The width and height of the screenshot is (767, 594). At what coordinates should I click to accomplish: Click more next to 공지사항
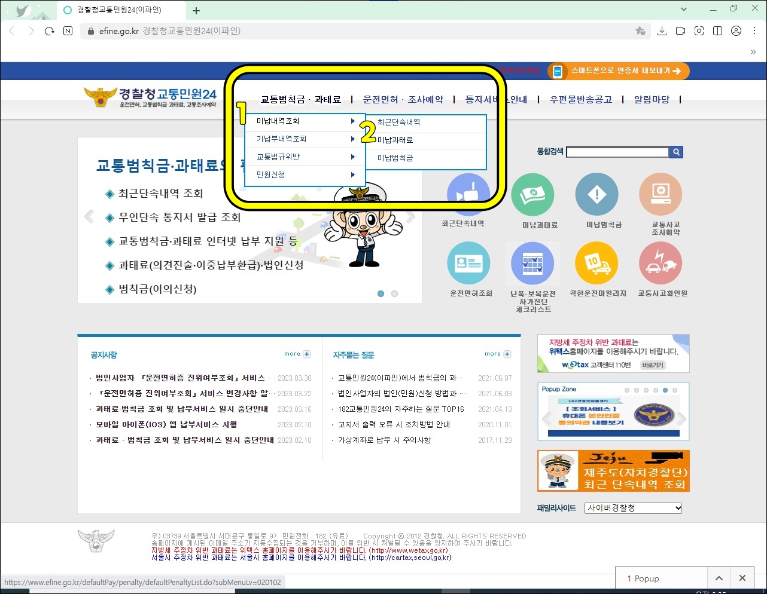(x=297, y=354)
